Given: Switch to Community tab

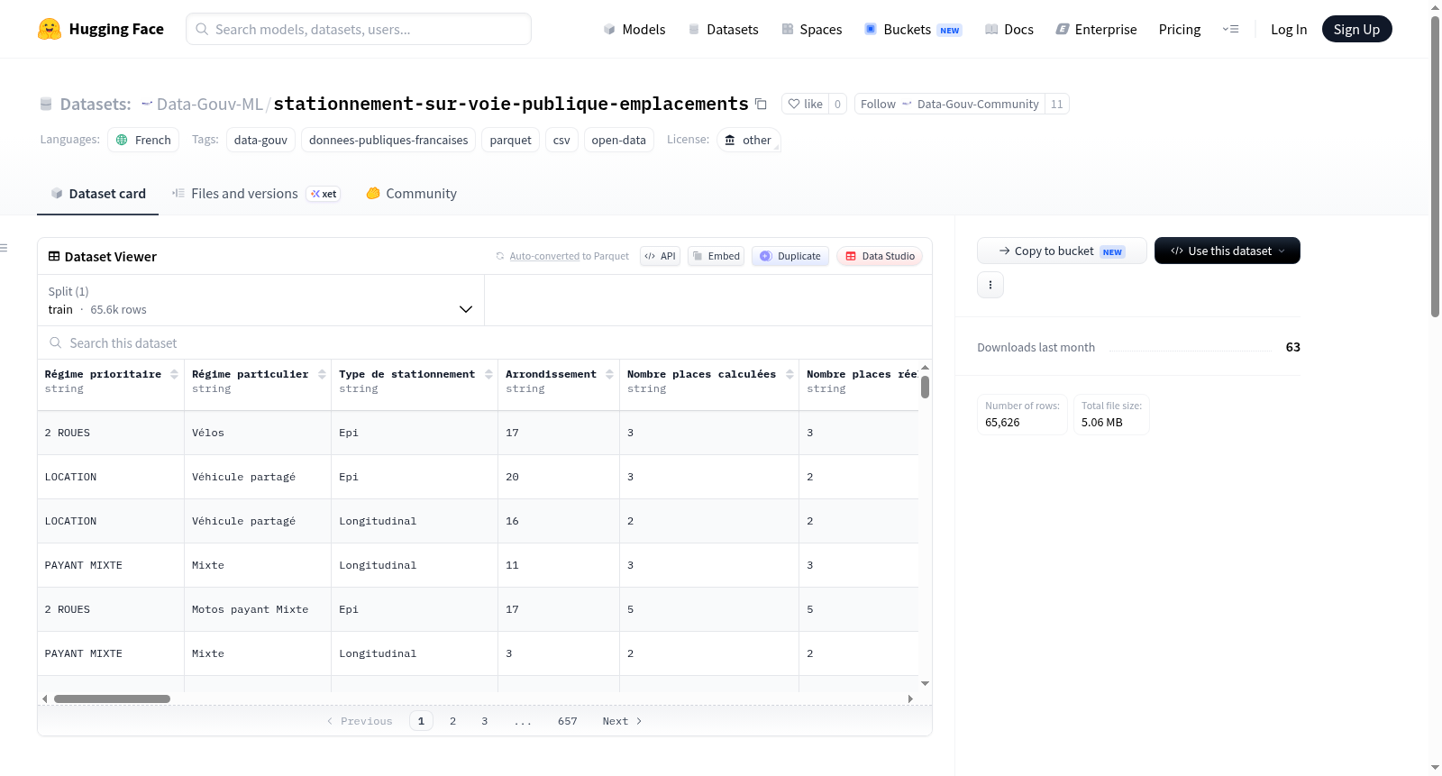Looking at the screenshot, I should [411, 194].
